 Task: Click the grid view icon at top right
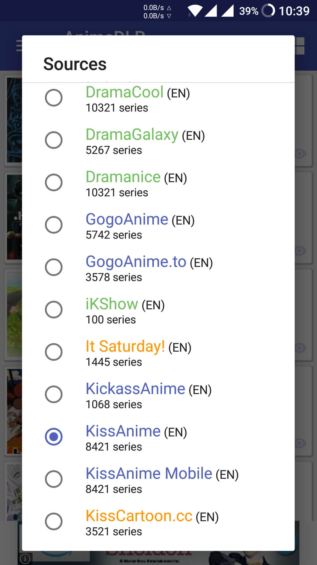300,46
